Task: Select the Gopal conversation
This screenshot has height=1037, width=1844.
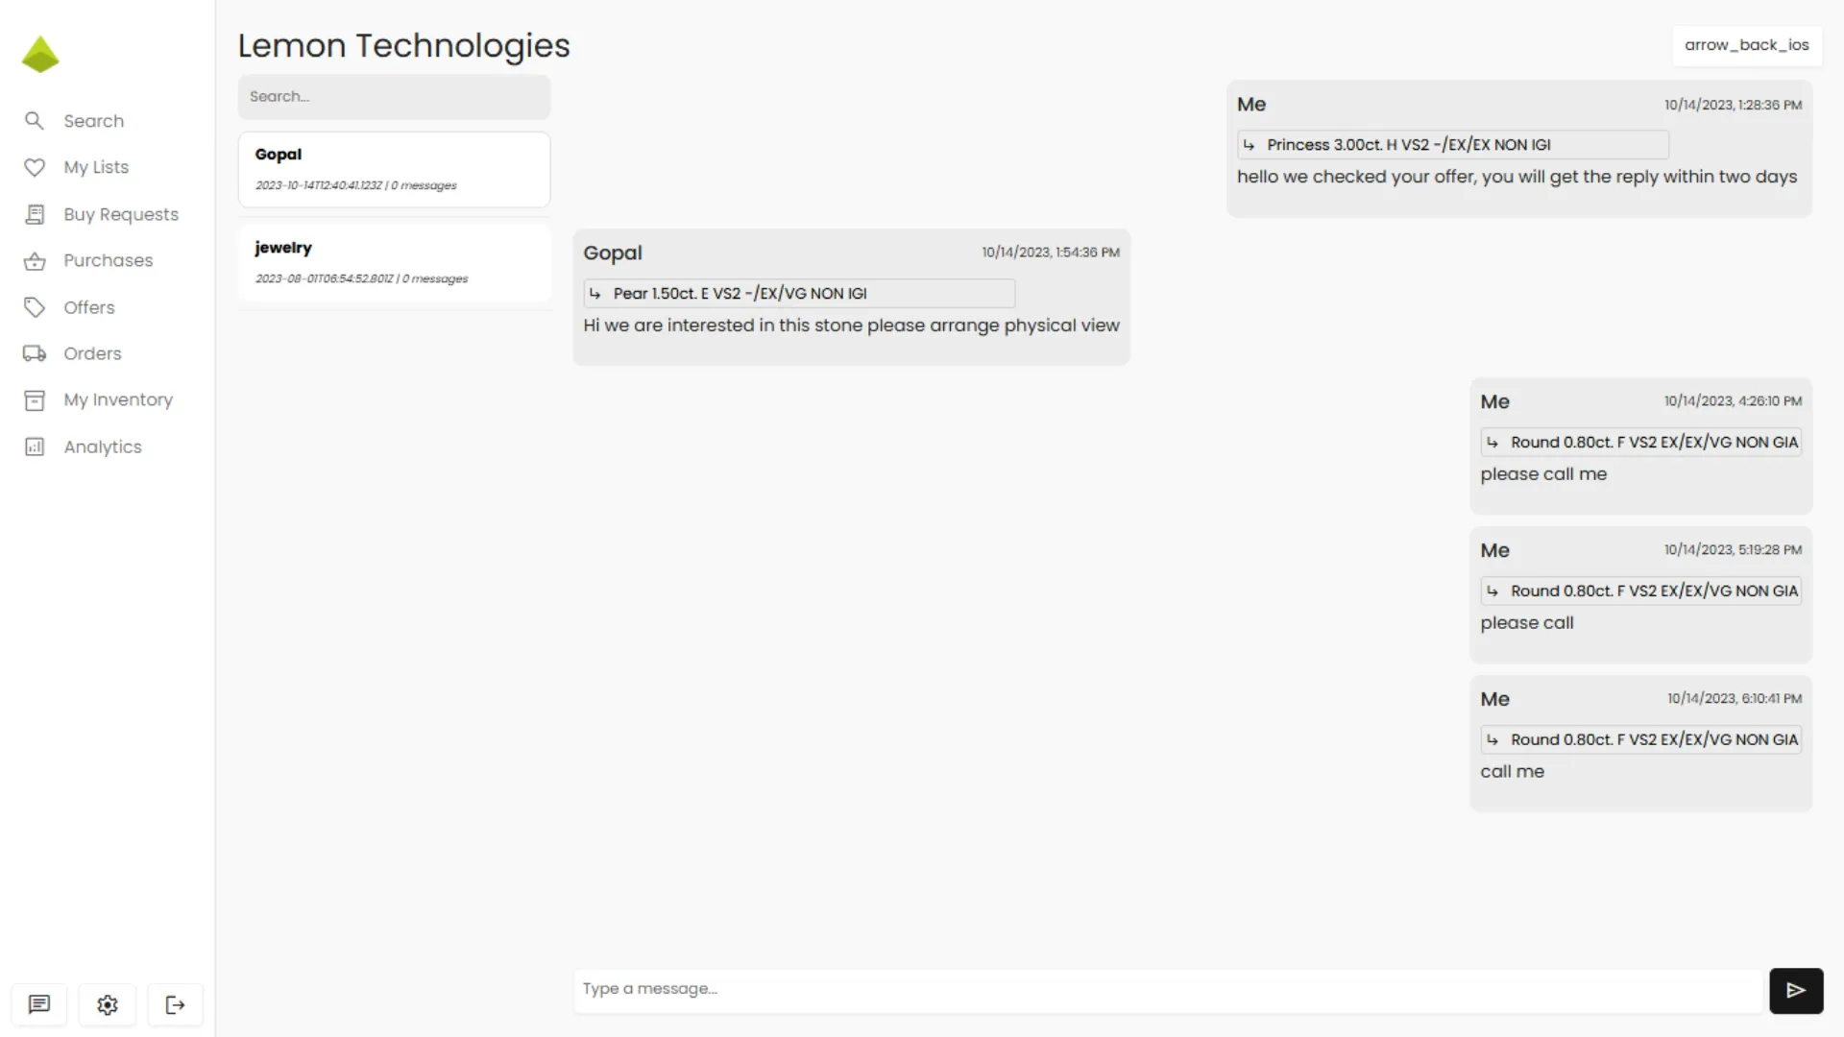Action: point(394,169)
